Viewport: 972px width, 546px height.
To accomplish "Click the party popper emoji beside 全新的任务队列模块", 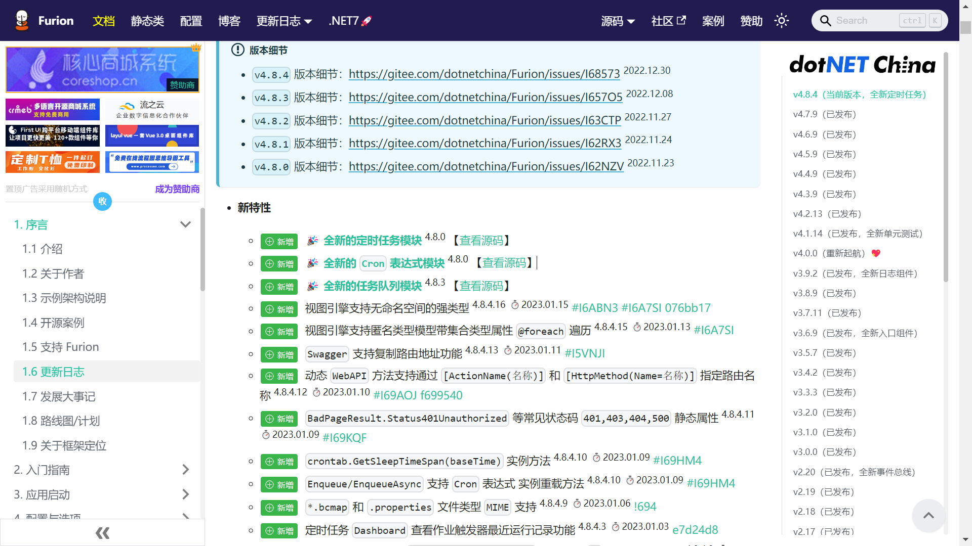I will 312,286.
